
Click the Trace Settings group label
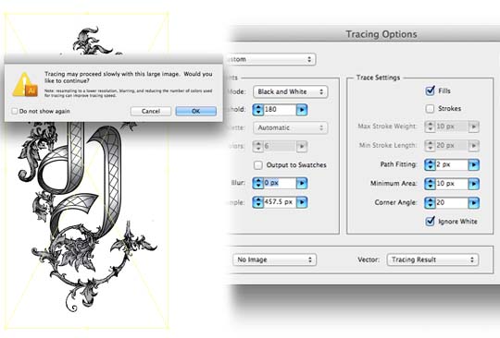[378, 78]
